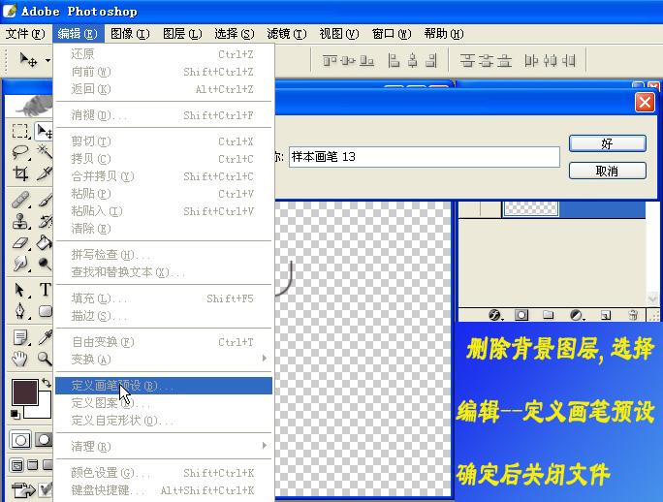Select the Clone Stamp tool

pos(20,221)
